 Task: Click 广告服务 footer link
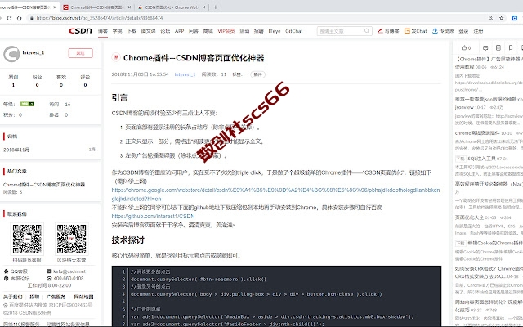click(x=56, y=297)
